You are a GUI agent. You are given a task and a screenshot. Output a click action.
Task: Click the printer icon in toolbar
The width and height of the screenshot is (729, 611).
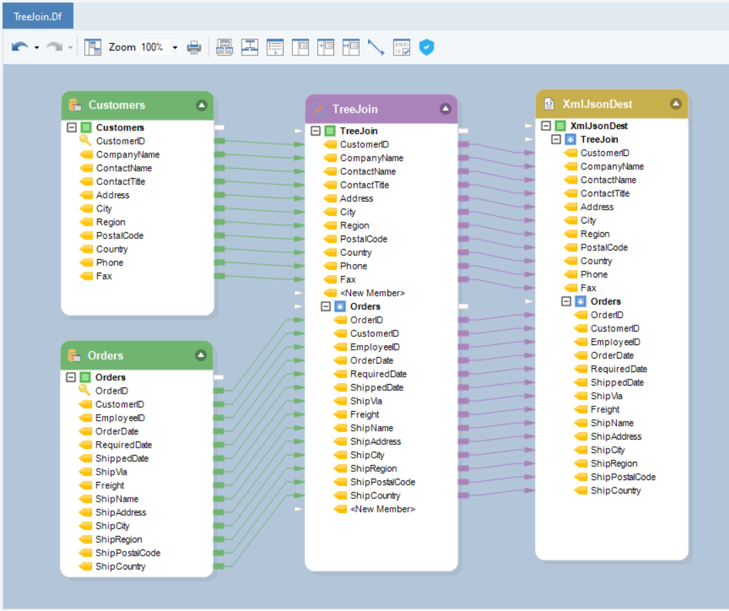click(194, 47)
